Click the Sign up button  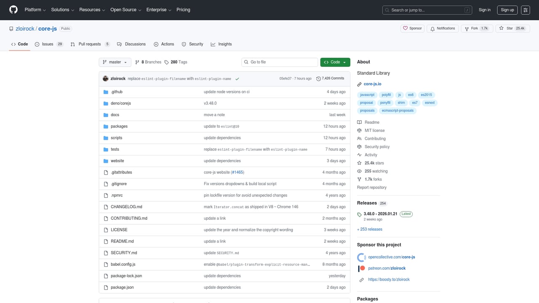point(507,10)
